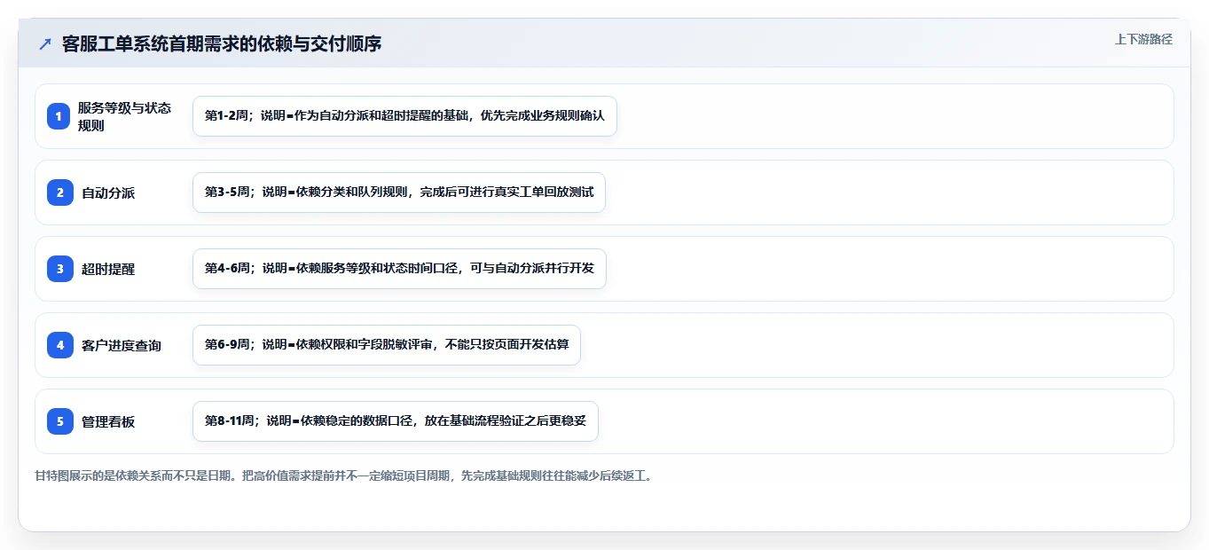Click the arrow icon beside the title
The image size is (1209, 550).
pos(45,43)
